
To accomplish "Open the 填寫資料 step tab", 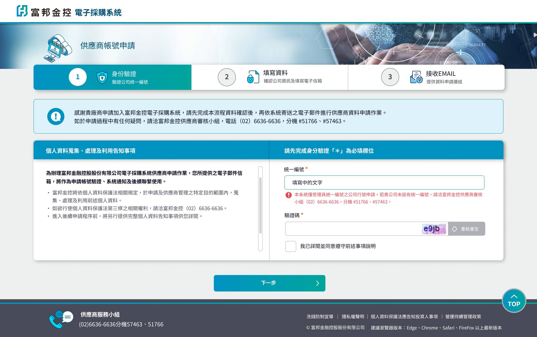I will pyautogui.click(x=270, y=77).
